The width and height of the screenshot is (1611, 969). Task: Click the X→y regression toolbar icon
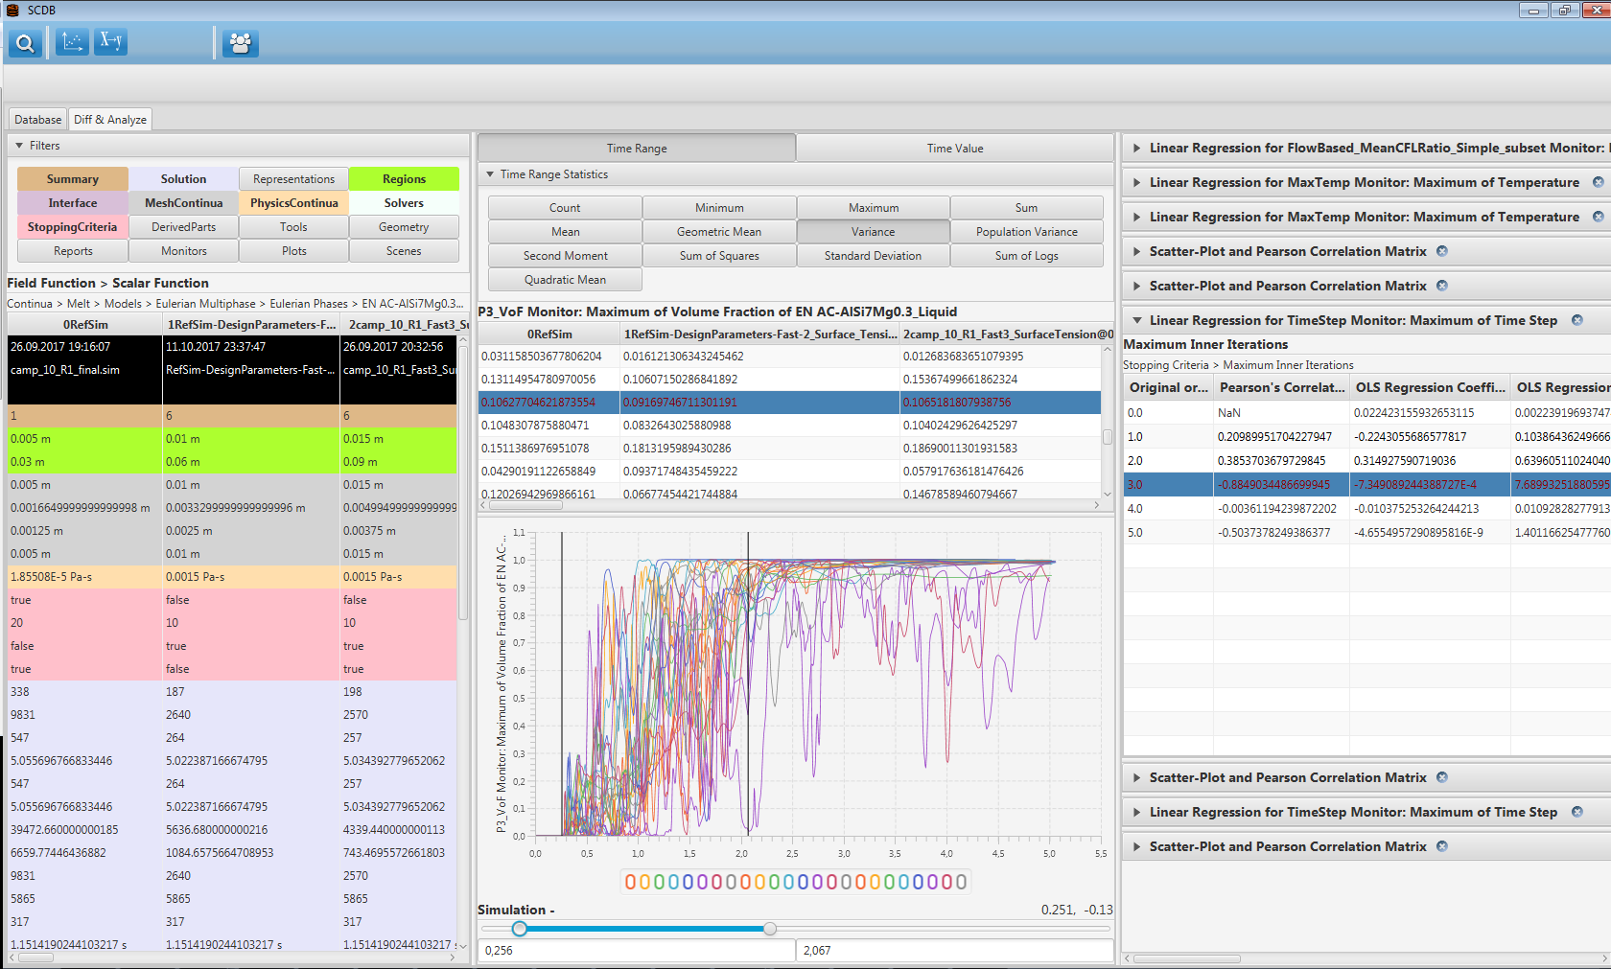point(111,43)
